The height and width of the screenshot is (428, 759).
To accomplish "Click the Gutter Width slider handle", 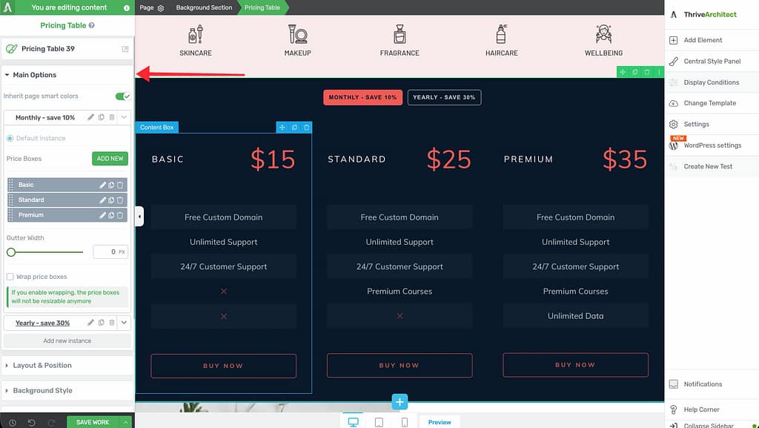I will coord(11,252).
